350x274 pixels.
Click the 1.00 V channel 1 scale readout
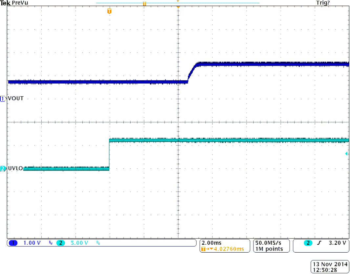point(32,243)
